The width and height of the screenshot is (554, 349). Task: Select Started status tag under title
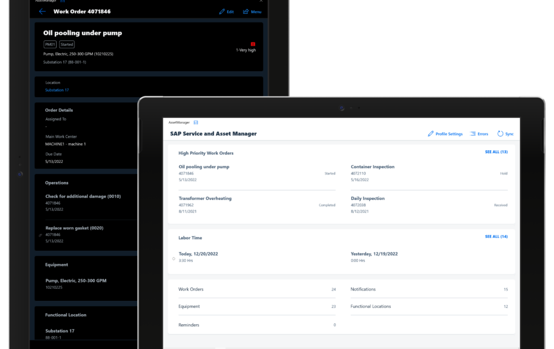[x=67, y=44]
